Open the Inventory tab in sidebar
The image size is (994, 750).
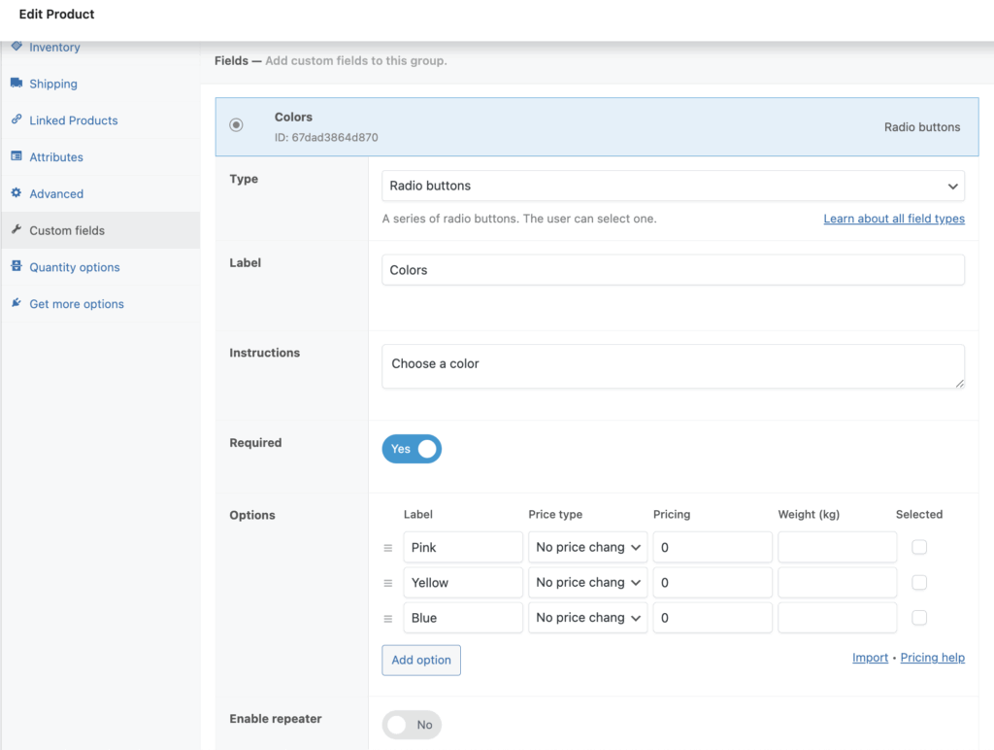click(x=54, y=48)
